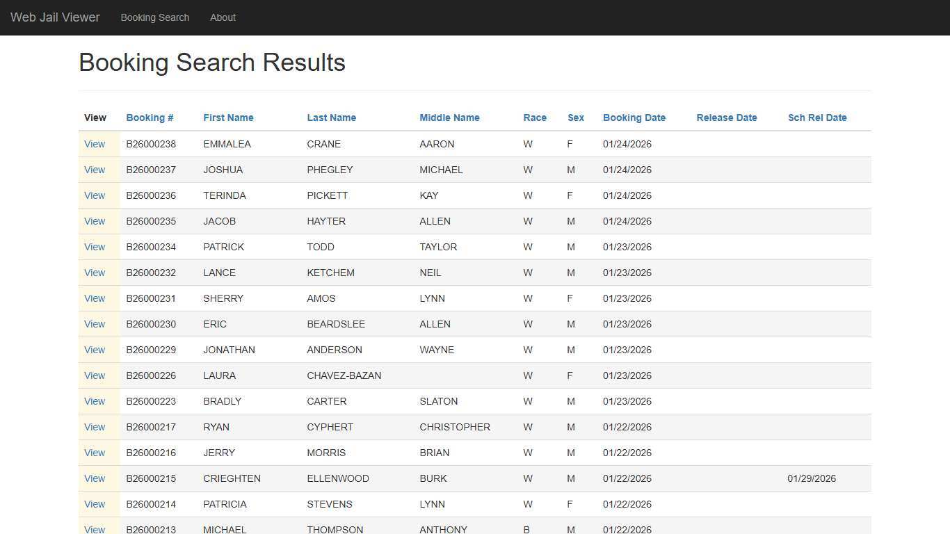Sort results by Last Name
Viewport: 950px width, 534px height.
(x=331, y=118)
